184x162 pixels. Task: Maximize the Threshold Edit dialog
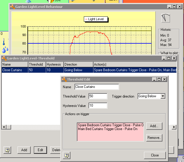159,79
